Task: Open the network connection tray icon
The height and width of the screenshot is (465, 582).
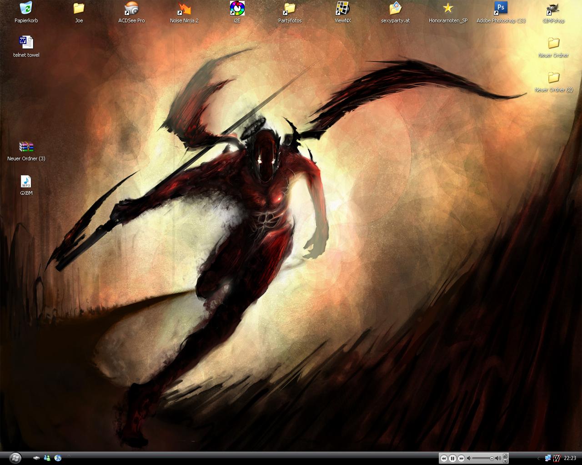Action: 548,458
